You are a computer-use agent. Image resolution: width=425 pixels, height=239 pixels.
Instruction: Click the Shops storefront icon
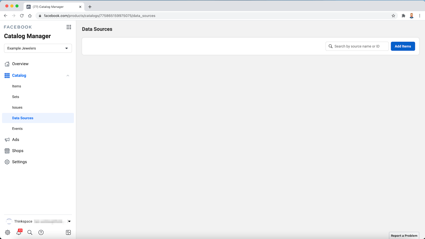pyautogui.click(x=7, y=151)
